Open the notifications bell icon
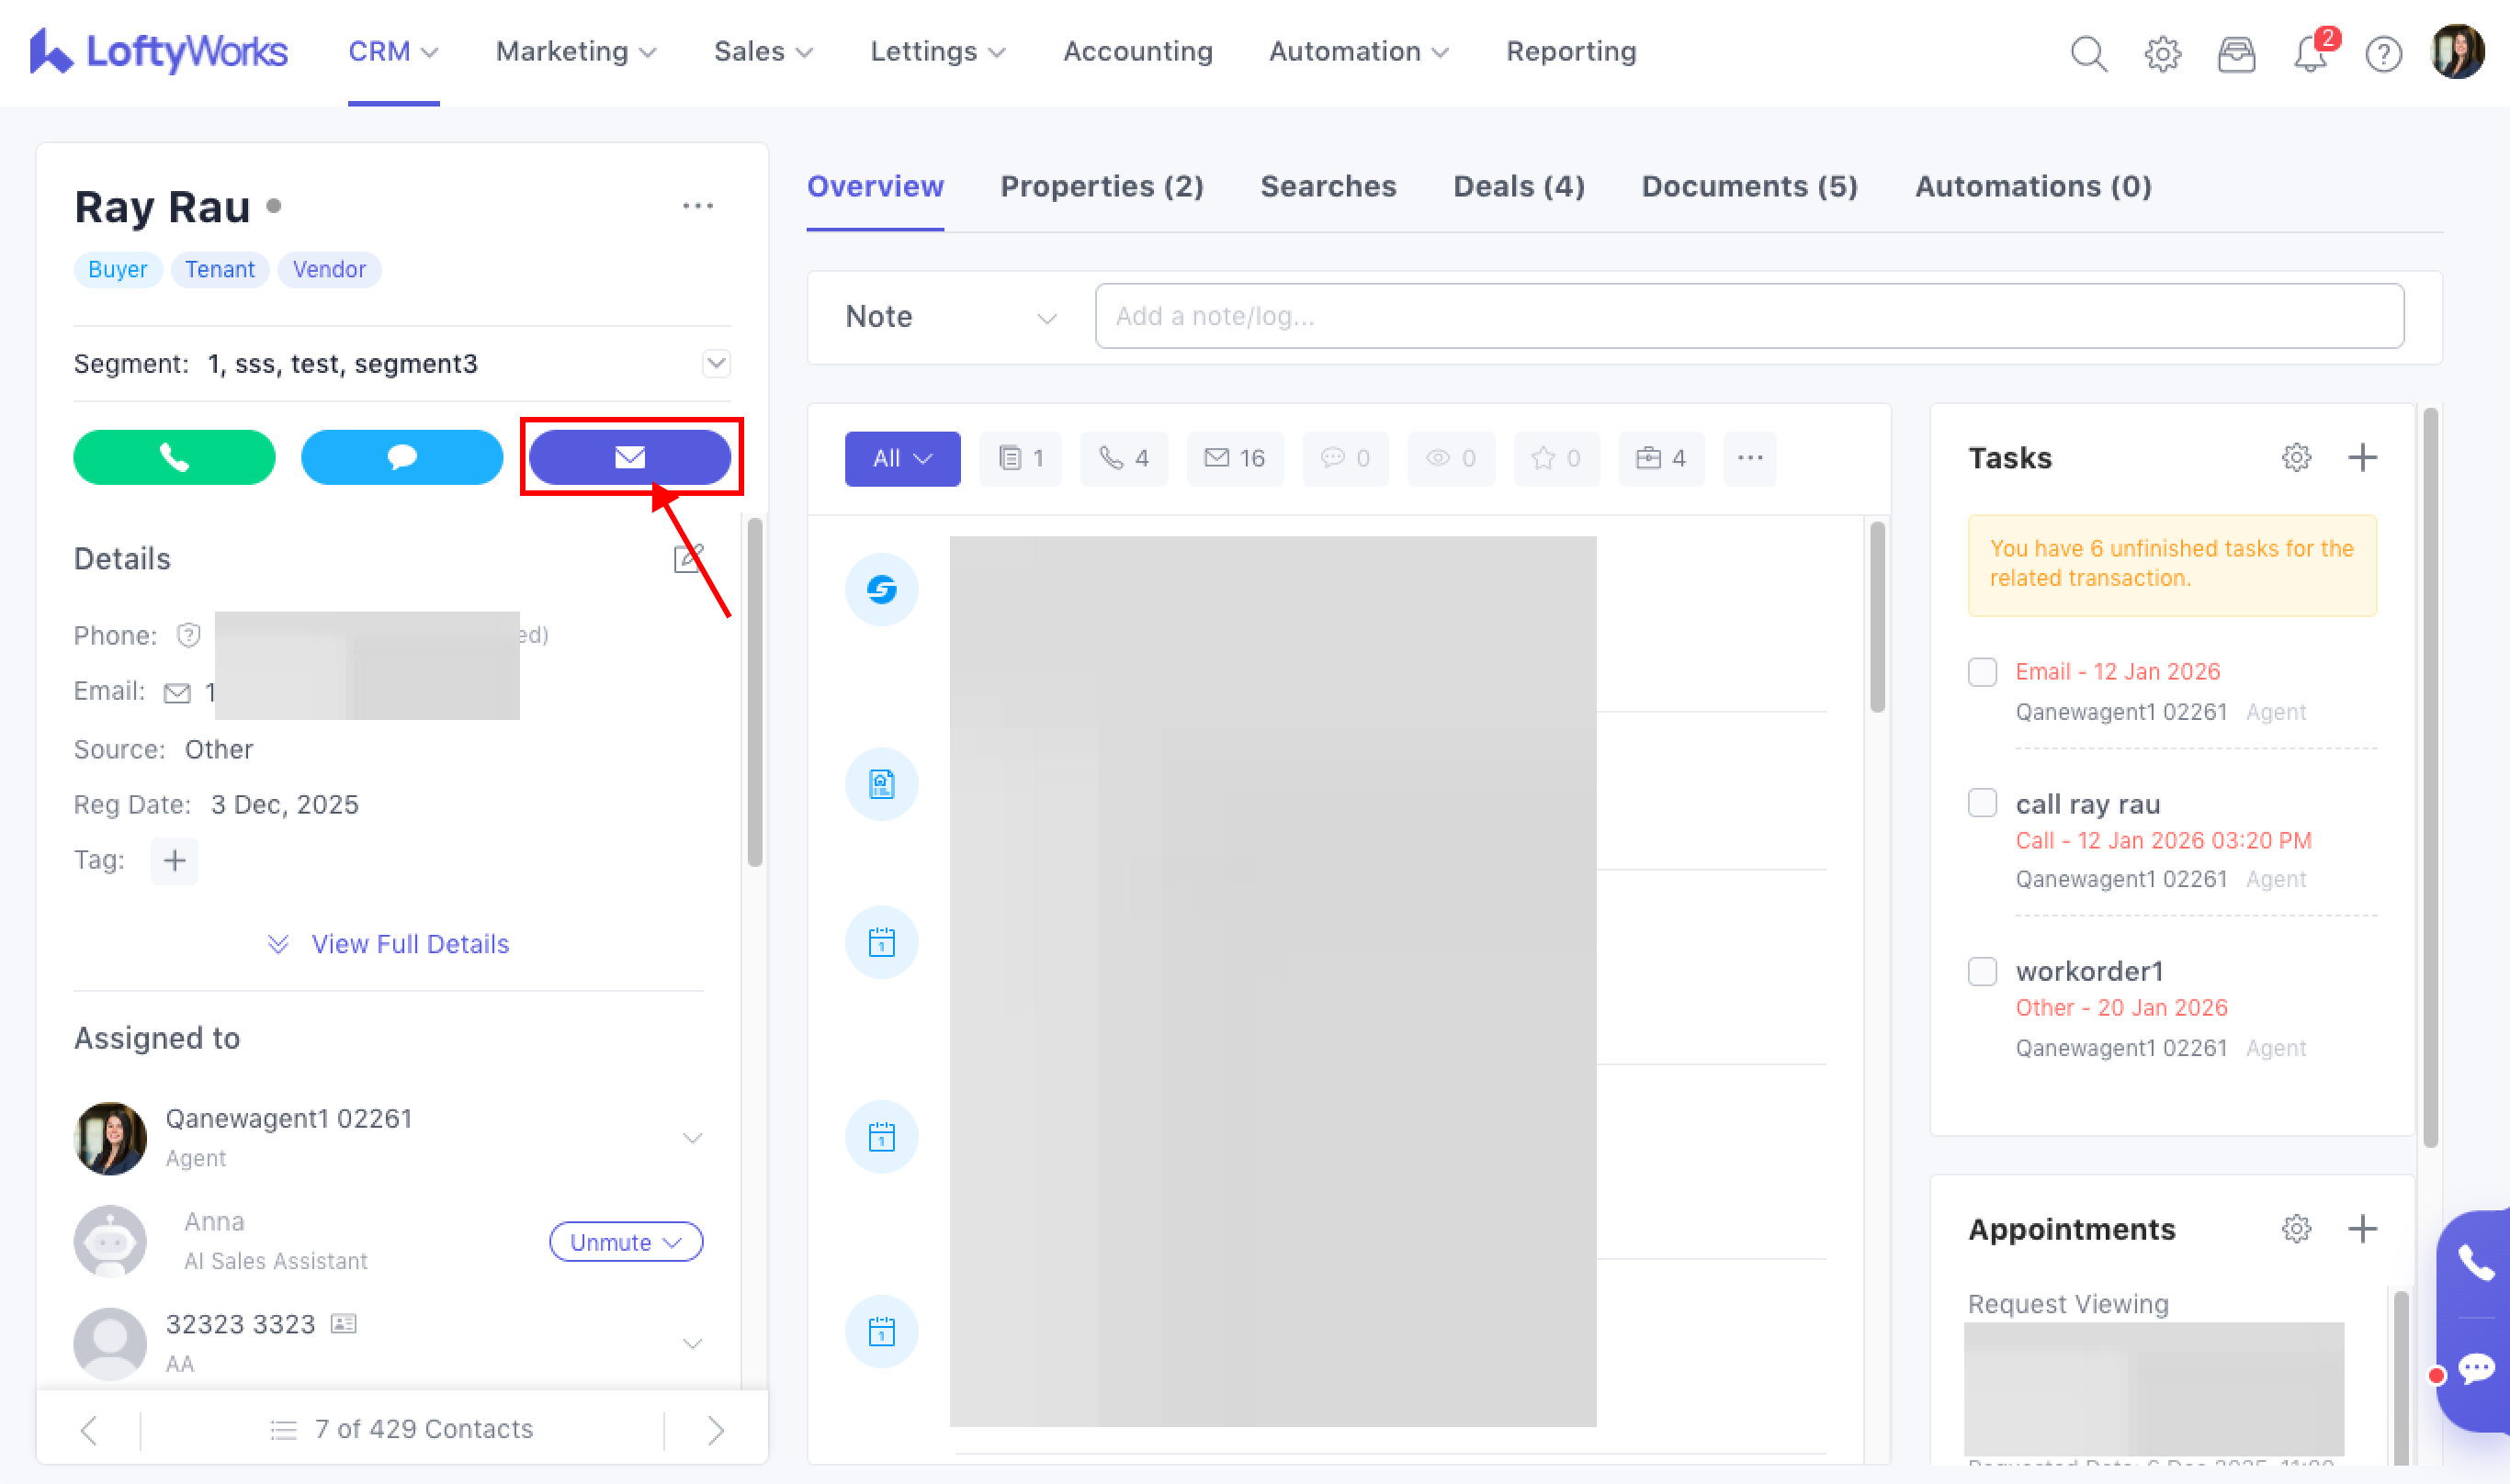The width and height of the screenshot is (2510, 1484). pyautogui.click(x=2309, y=53)
